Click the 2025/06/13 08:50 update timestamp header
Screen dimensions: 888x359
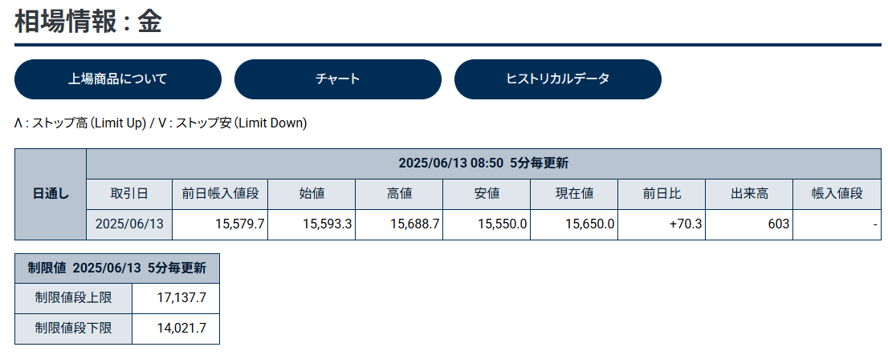coord(483,163)
